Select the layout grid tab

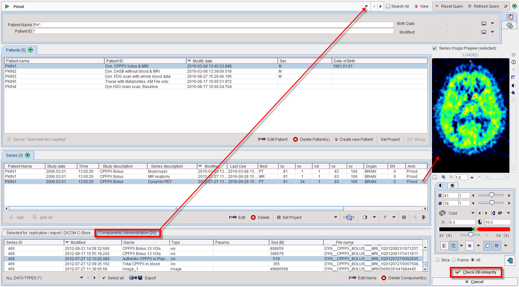(452, 185)
